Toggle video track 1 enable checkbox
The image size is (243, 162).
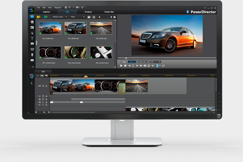[43, 86]
